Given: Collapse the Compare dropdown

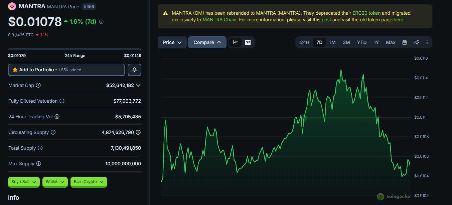Looking at the screenshot, I should (207, 42).
